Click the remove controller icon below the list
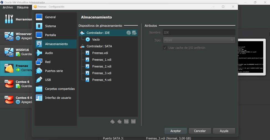The image size is (270, 140). 119,122
